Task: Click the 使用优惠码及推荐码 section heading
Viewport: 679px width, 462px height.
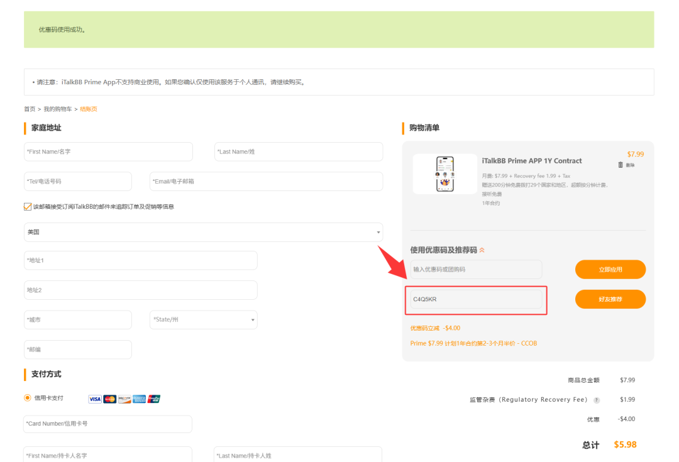Action: [443, 250]
